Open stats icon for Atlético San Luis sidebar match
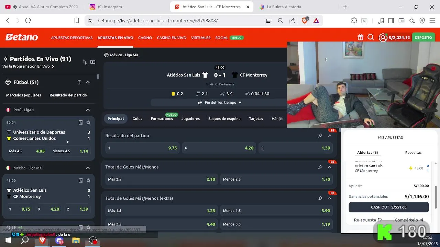The width and height of the screenshot is (440, 247). tap(81, 180)
